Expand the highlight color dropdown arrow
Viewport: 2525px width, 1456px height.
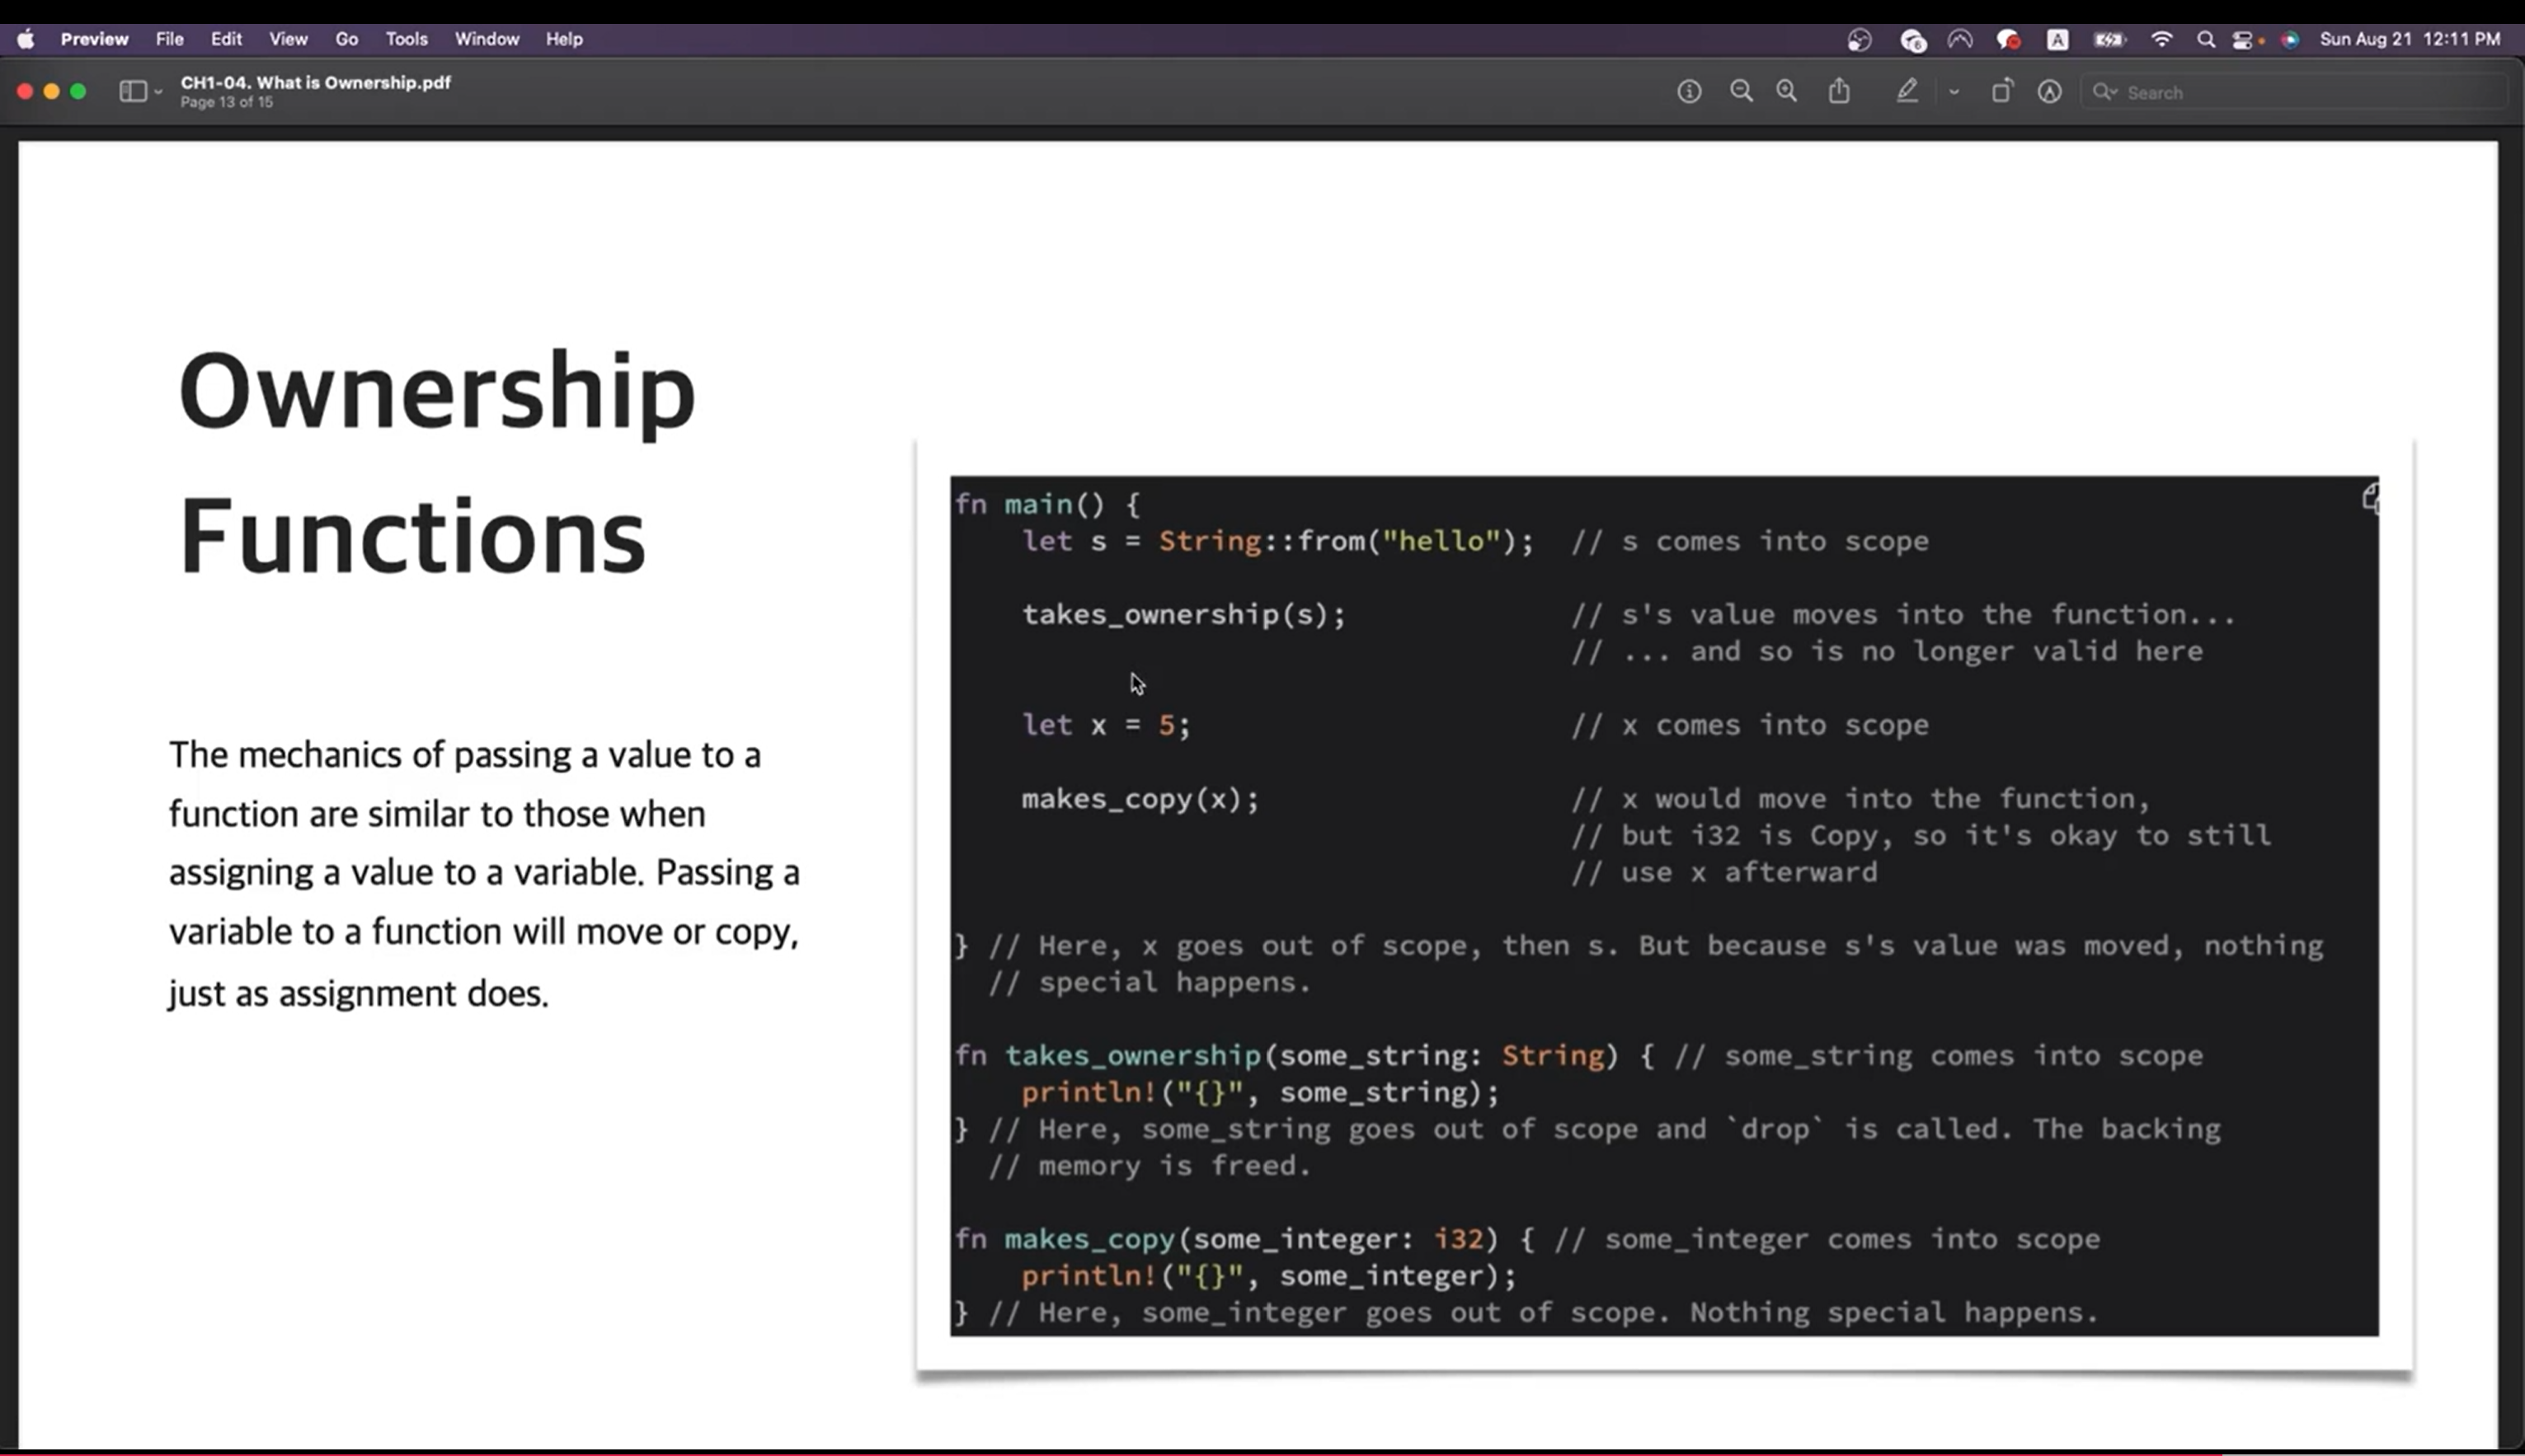tap(1954, 93)
